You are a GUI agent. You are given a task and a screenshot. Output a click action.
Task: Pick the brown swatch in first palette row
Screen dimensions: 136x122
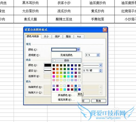[x=57, y=65]
